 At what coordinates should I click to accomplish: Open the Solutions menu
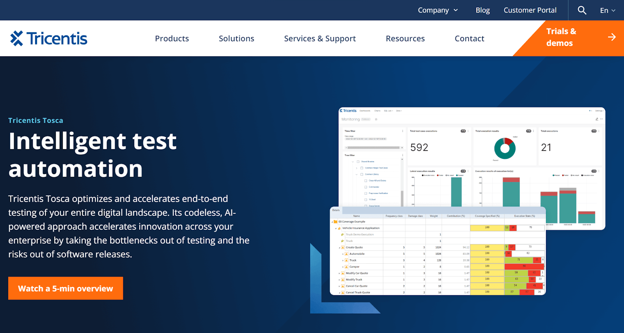pyautogui.click(x=236, y=39)
